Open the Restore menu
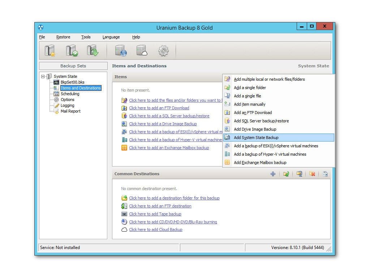Image resolution: width=370 pixels, height=278 pixels. pos(63,37)
